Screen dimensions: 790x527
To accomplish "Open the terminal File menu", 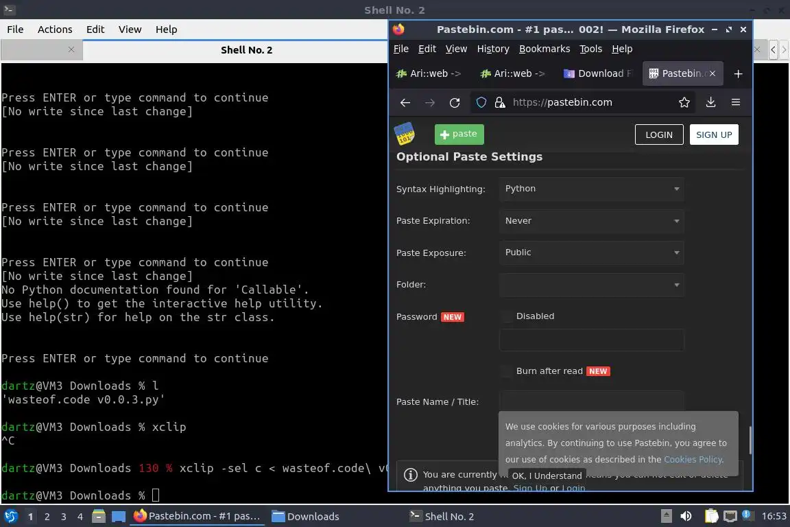I will [15, 30].
